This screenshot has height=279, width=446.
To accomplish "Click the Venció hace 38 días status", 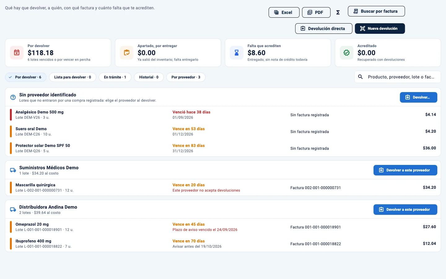I will point(191,112).
